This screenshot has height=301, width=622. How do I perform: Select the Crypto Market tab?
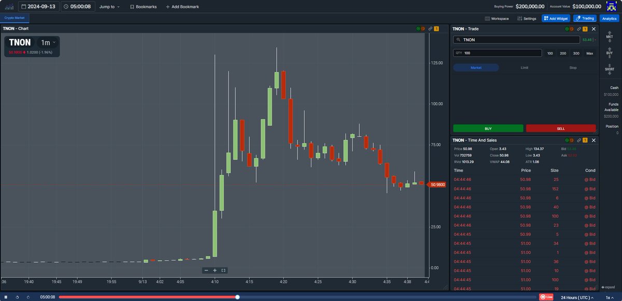[15, 18]
